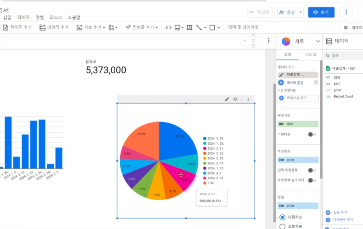The width and height of the screenshot is (363, 229).
Task: Toggle the 선택 측정항목 switch
Action: click(x=312, y=170)
